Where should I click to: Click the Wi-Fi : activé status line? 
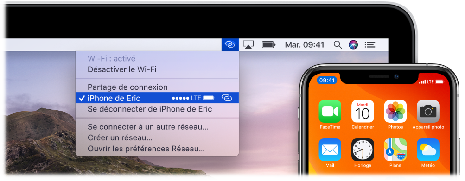[112, 59]
